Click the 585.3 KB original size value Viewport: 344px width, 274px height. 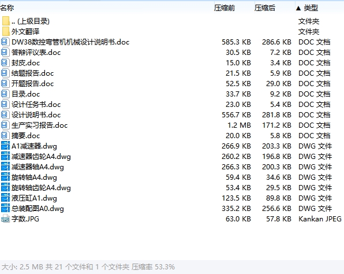(236, 42)
